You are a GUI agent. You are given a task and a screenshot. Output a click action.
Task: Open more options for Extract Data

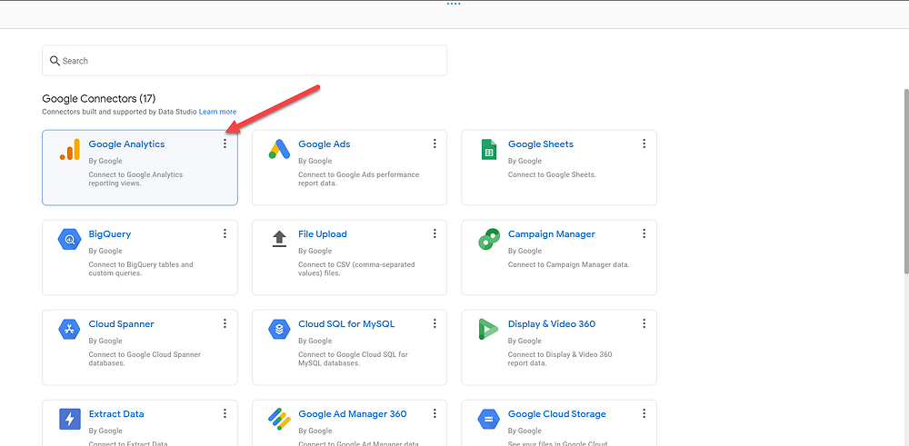(x=225, y=413)
